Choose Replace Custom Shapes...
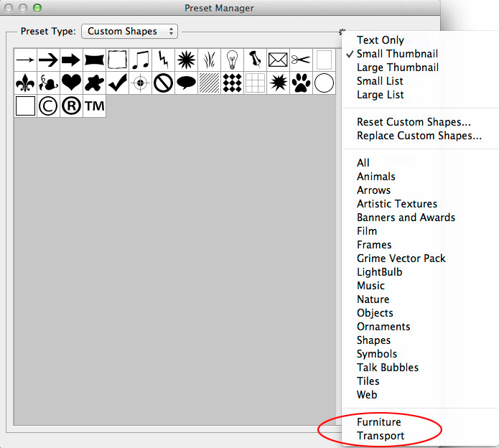The width and height of the screenshot is (499, 448). pyautogui.click(x=419, y=136)
